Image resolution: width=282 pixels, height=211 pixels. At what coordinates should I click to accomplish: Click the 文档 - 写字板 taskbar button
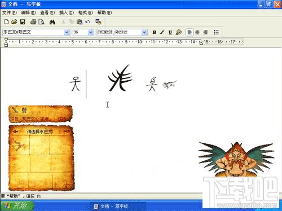[117, 206]
